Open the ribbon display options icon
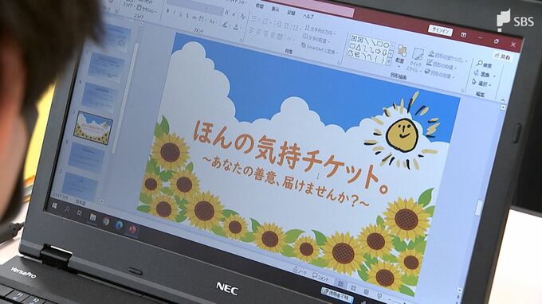Viewport: 542px width, 304px height. point(463,34)
